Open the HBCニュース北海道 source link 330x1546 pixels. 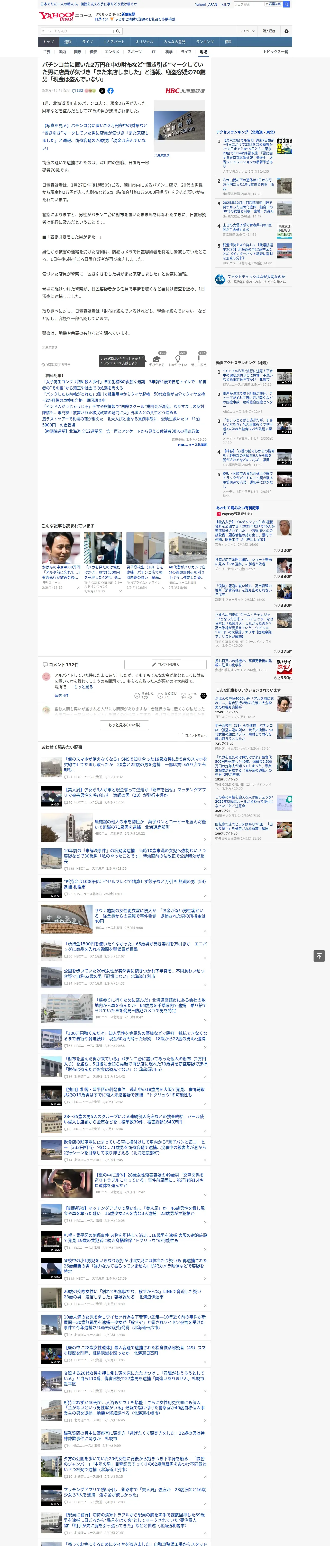(192, 445)
